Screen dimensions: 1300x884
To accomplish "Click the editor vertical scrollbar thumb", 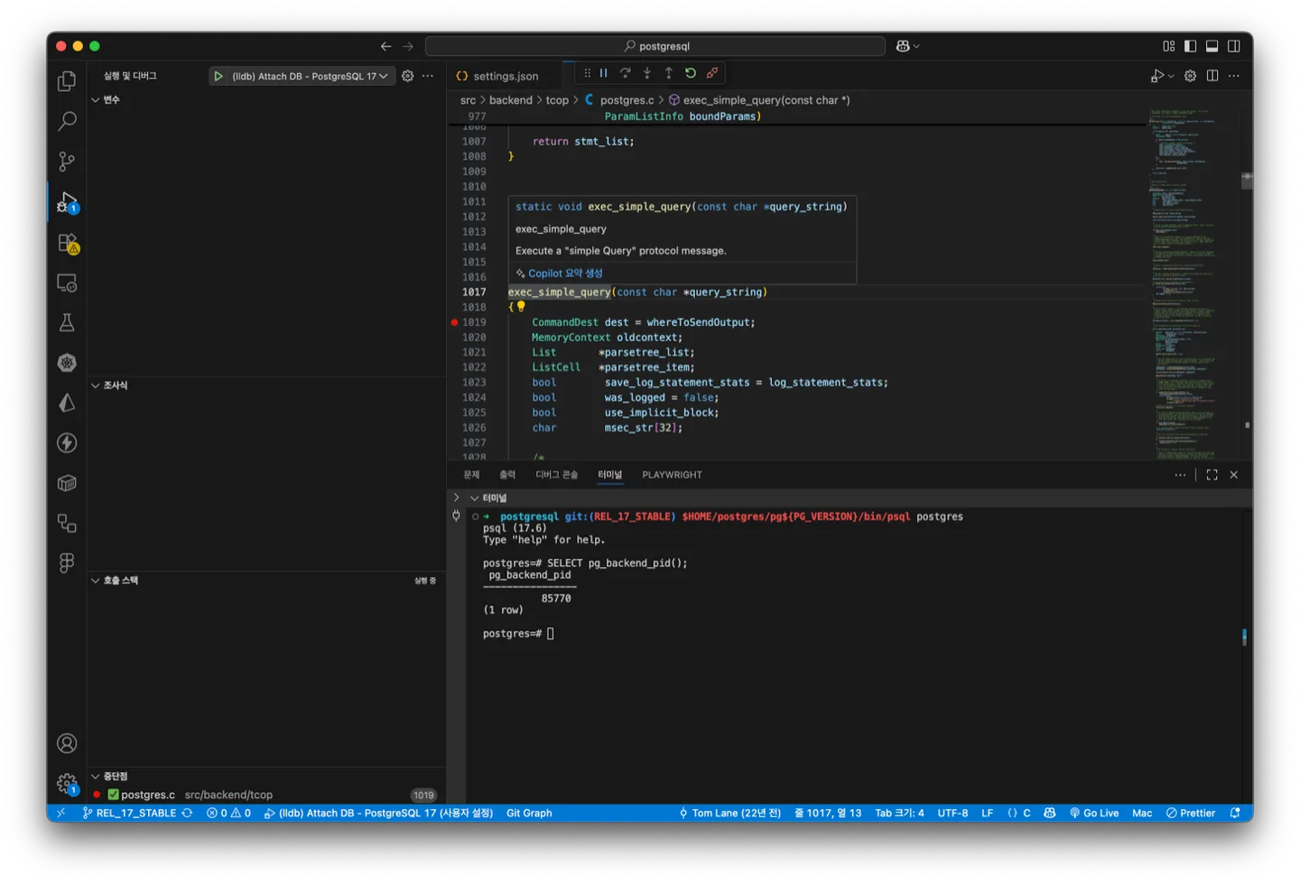I will [1247, 181].
